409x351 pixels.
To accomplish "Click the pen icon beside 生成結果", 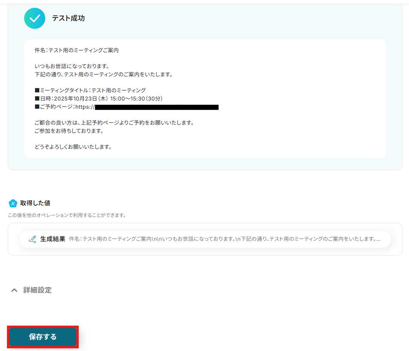I will point(32,239).
